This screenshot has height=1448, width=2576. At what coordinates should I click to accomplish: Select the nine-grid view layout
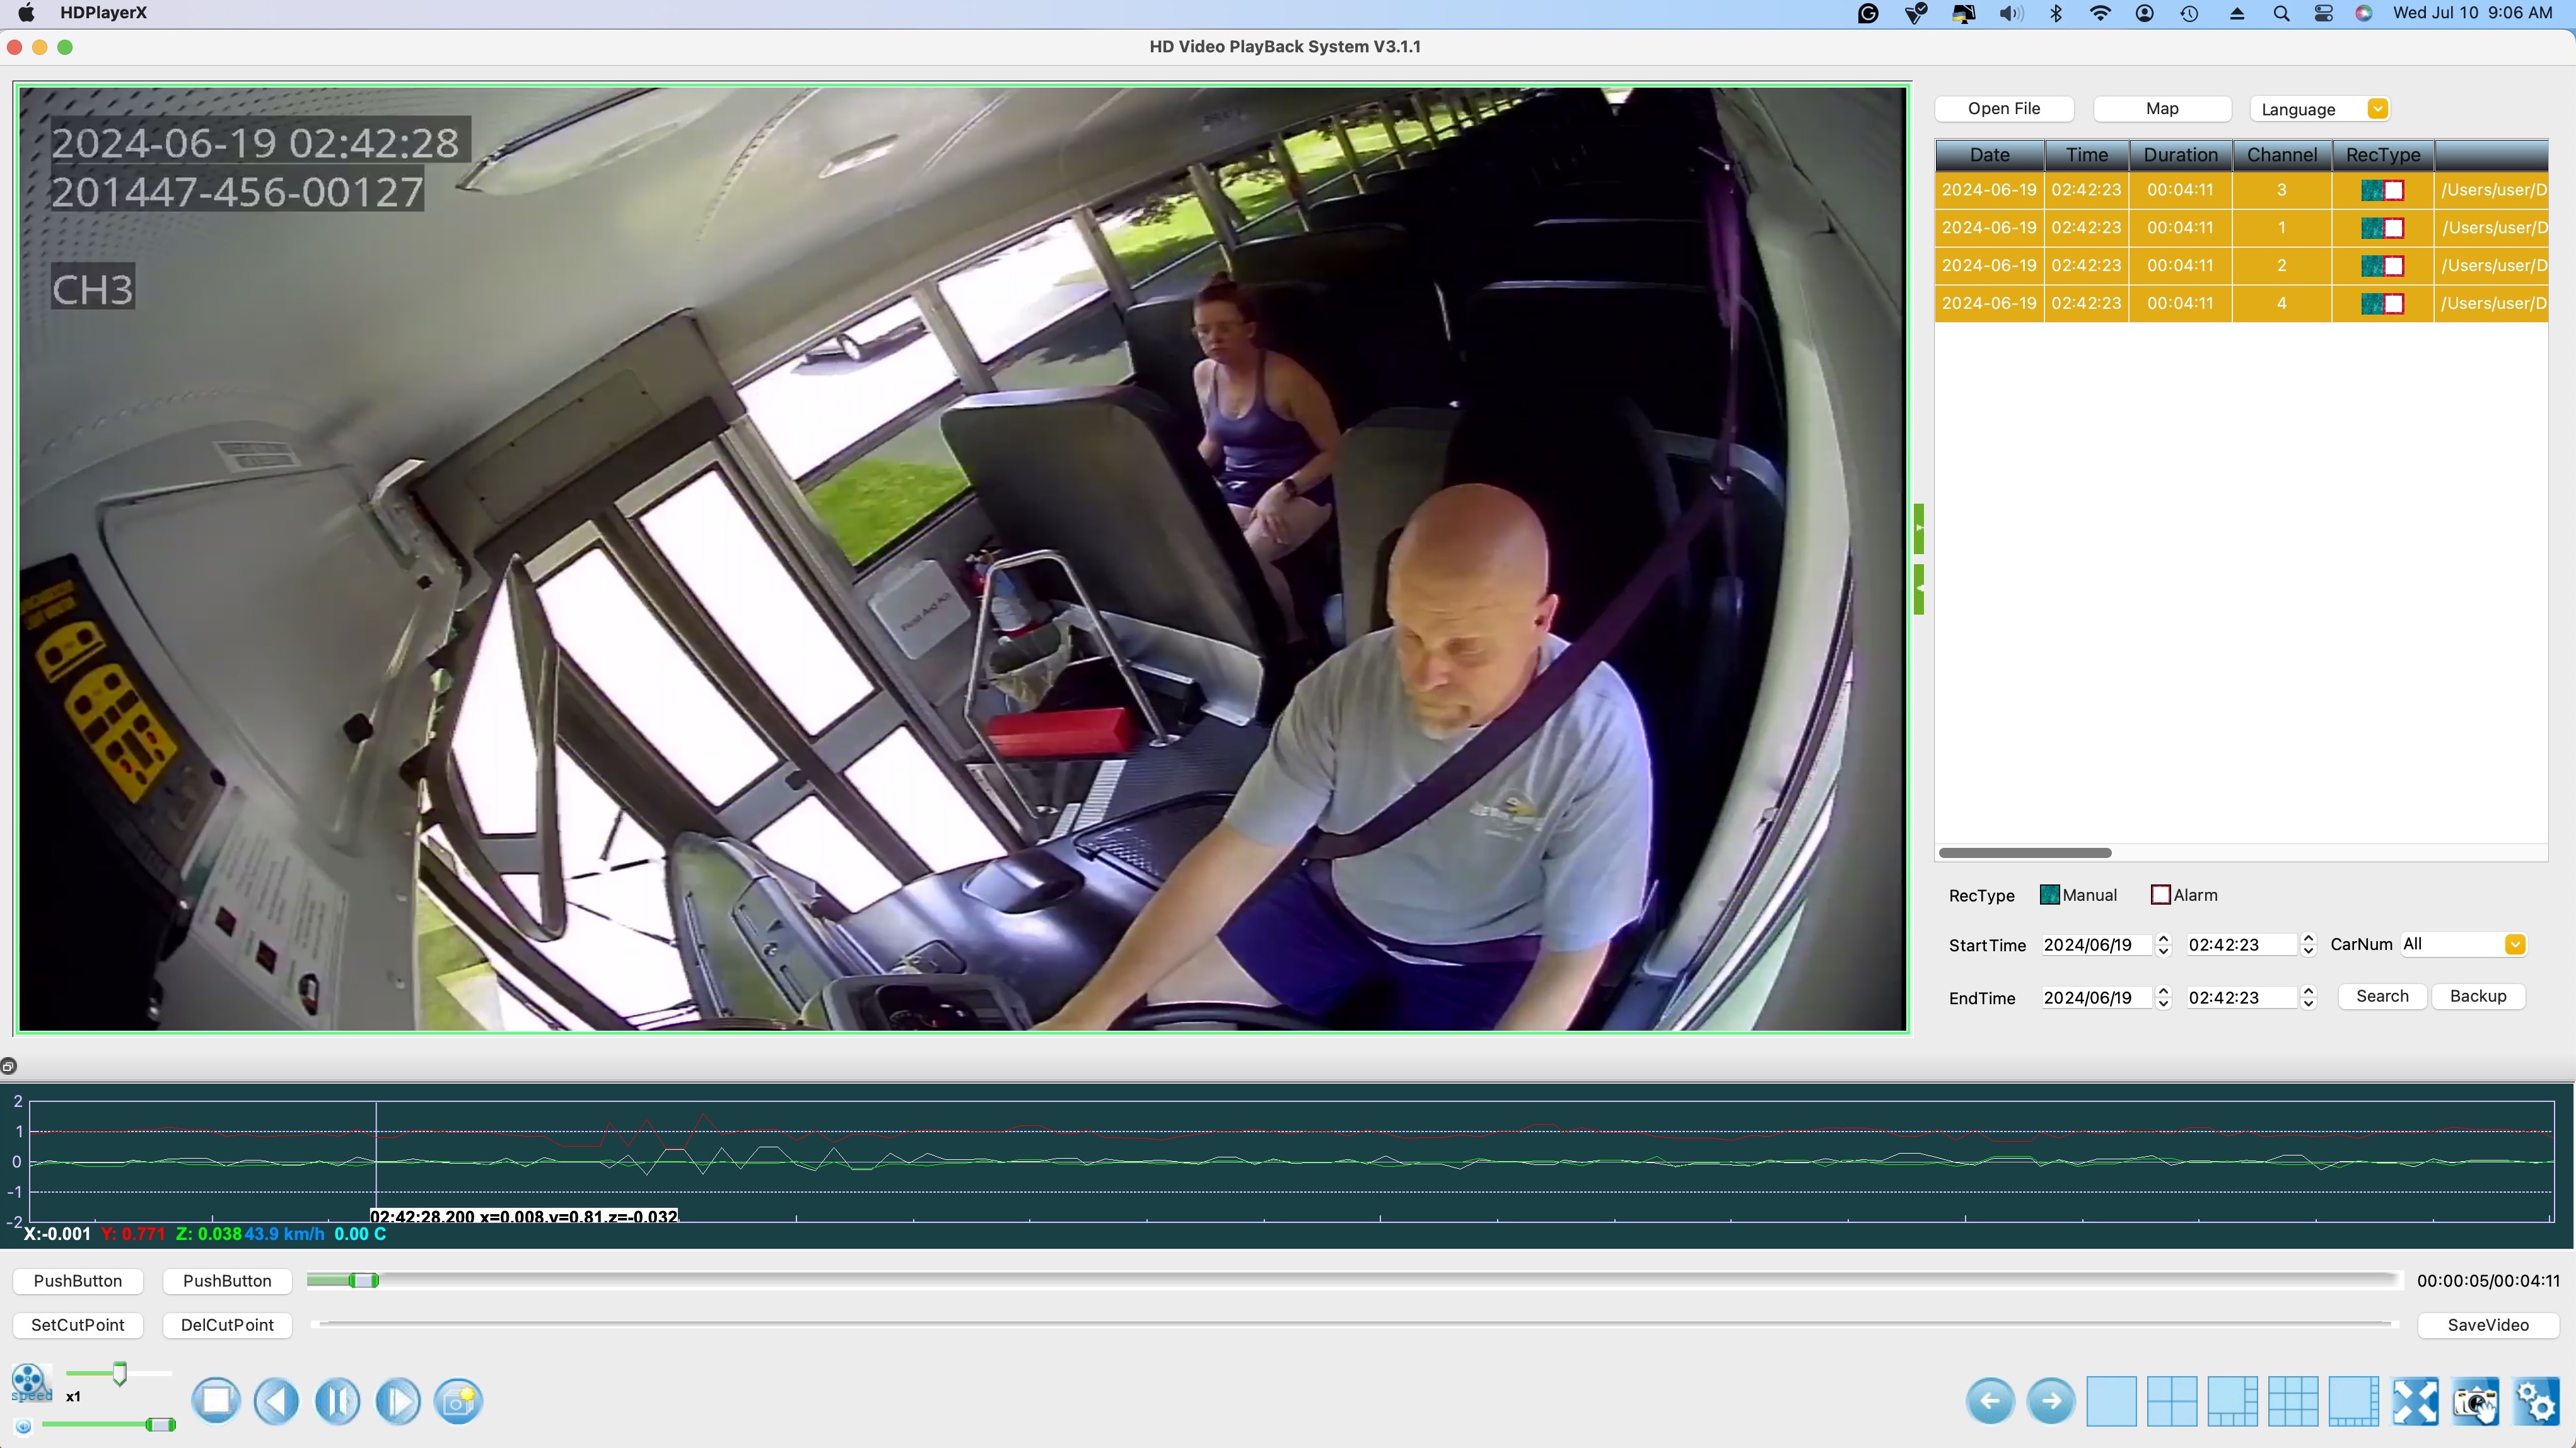pos(2293,1400)
